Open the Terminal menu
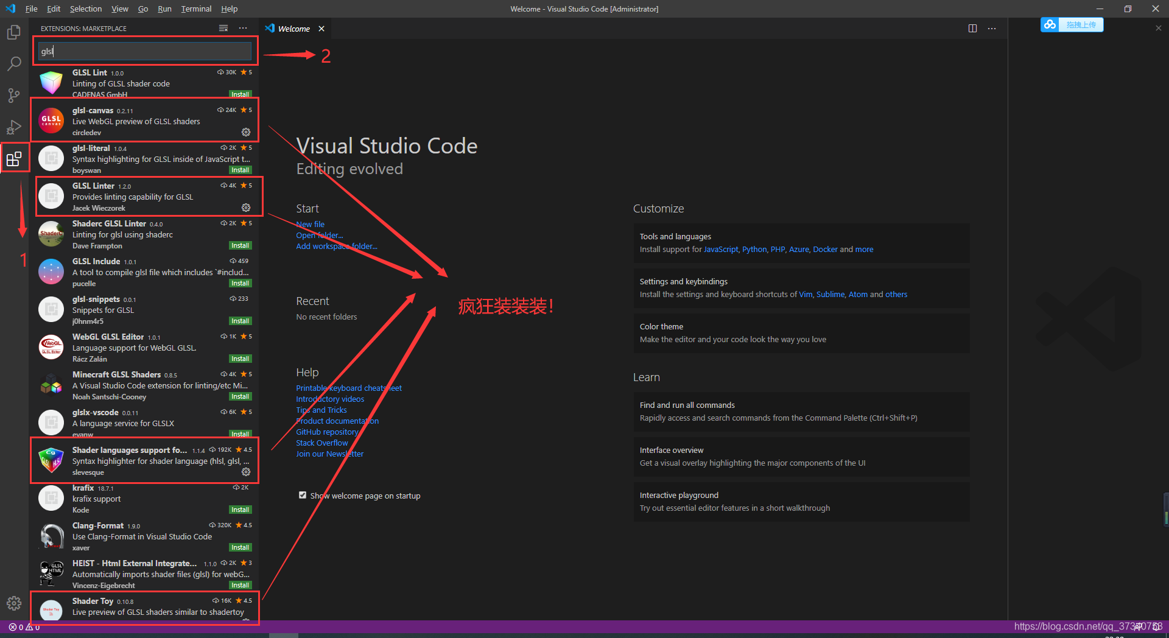1169x638 pixels. (196, 9)
